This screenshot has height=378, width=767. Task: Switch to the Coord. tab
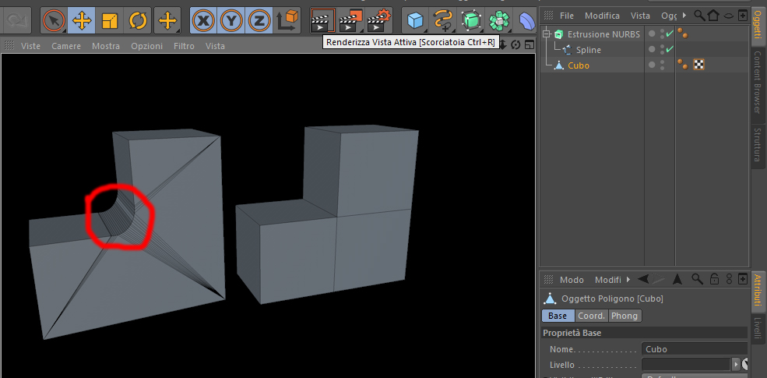point(592,316)
